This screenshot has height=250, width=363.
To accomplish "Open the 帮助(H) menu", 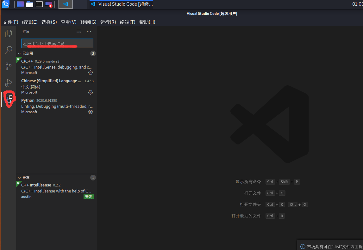I will pyautogui.click(x=147, y=22).
